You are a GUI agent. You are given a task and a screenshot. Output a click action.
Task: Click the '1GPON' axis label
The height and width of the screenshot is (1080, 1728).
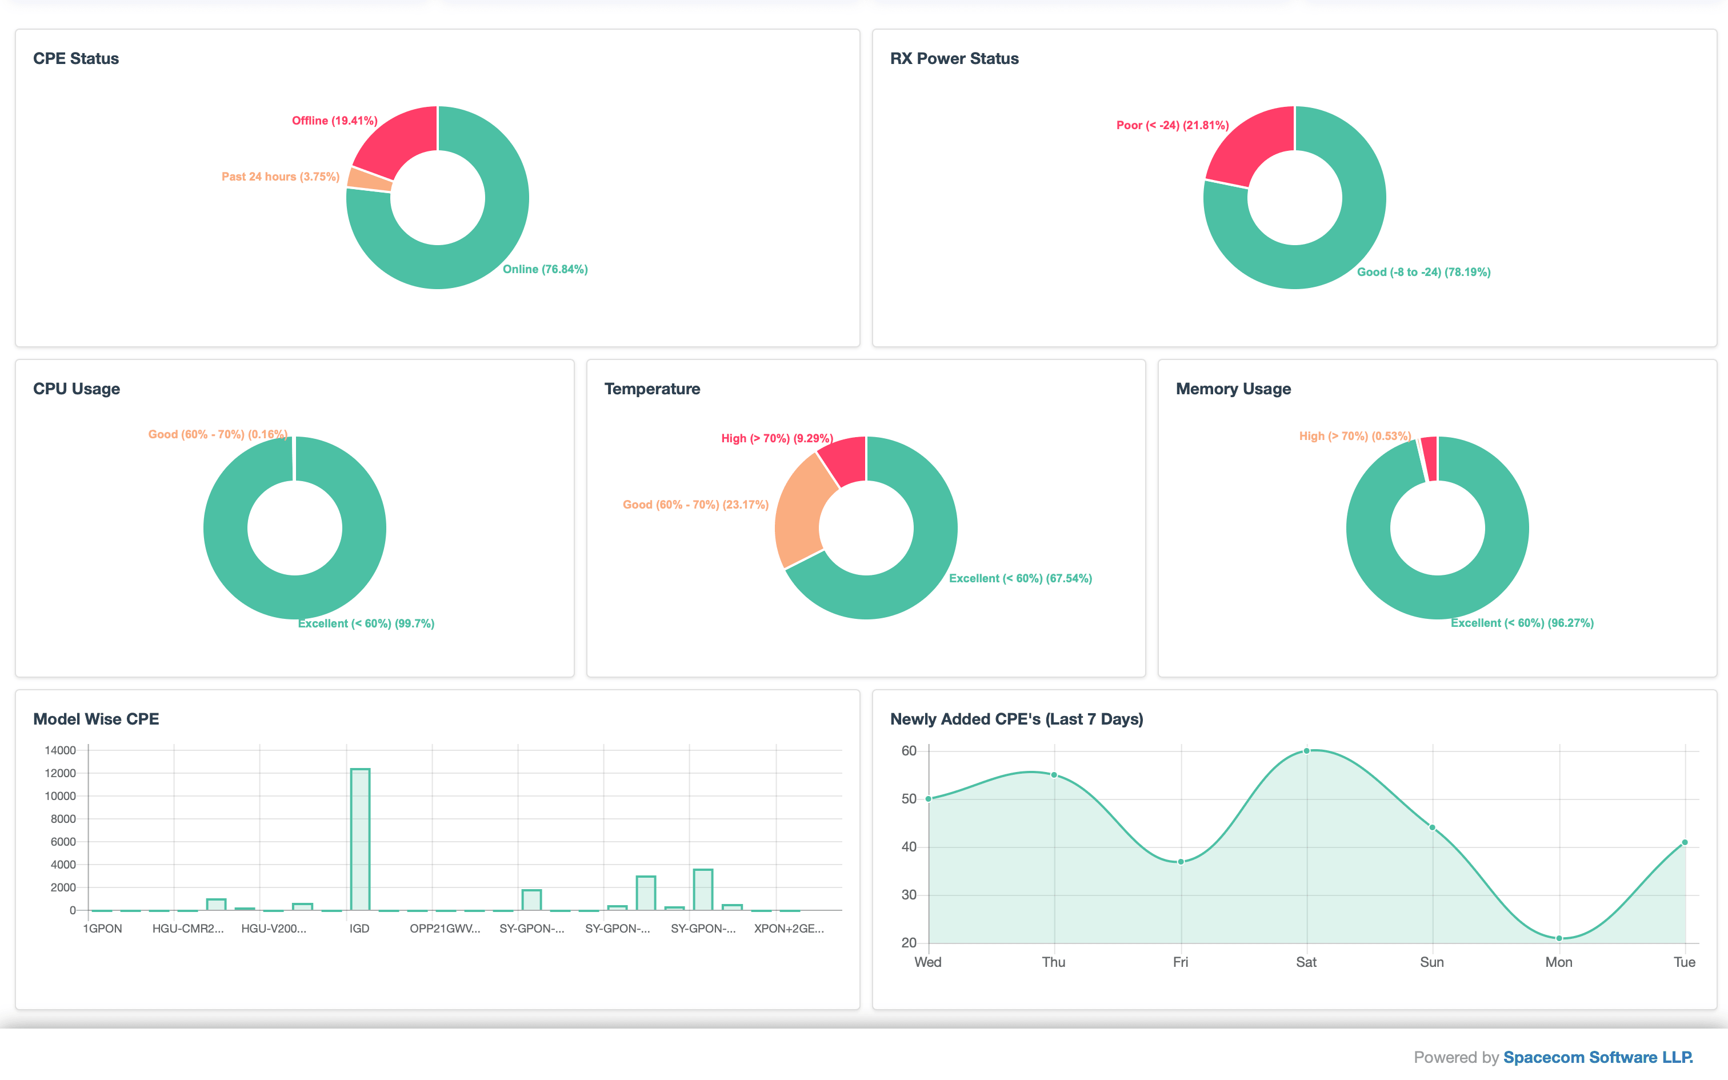[103, 929]
